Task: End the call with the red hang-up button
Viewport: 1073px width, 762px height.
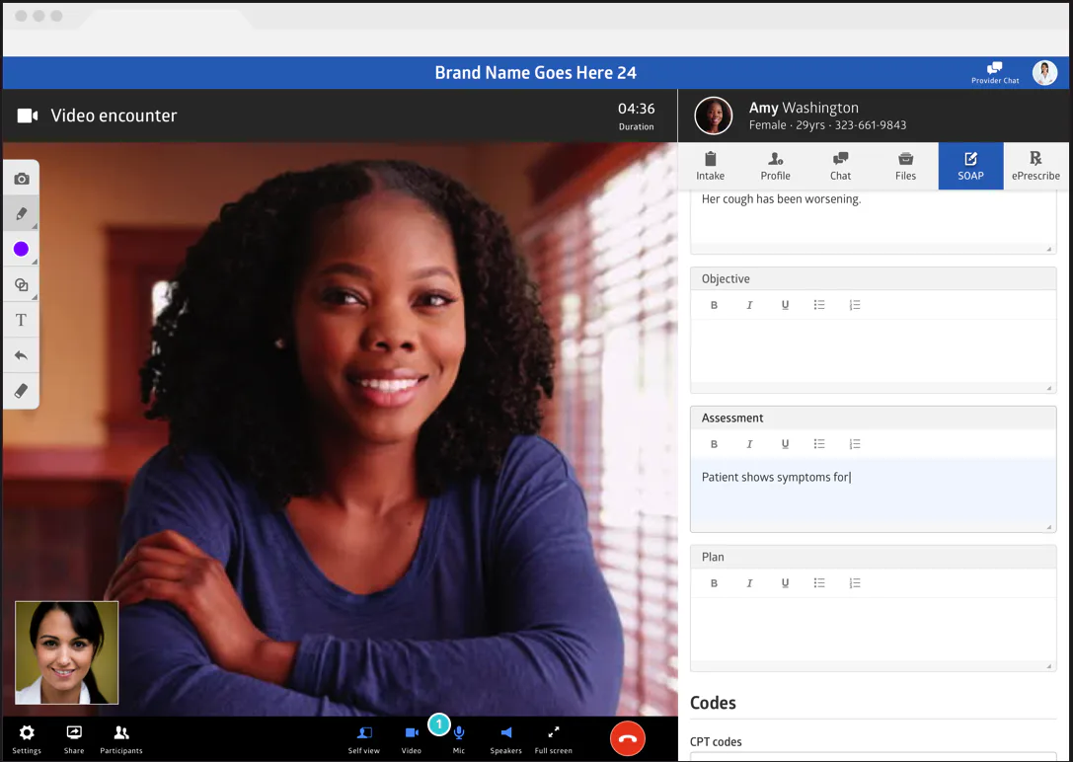Action: pyautogui.click(x=628, y=738)
